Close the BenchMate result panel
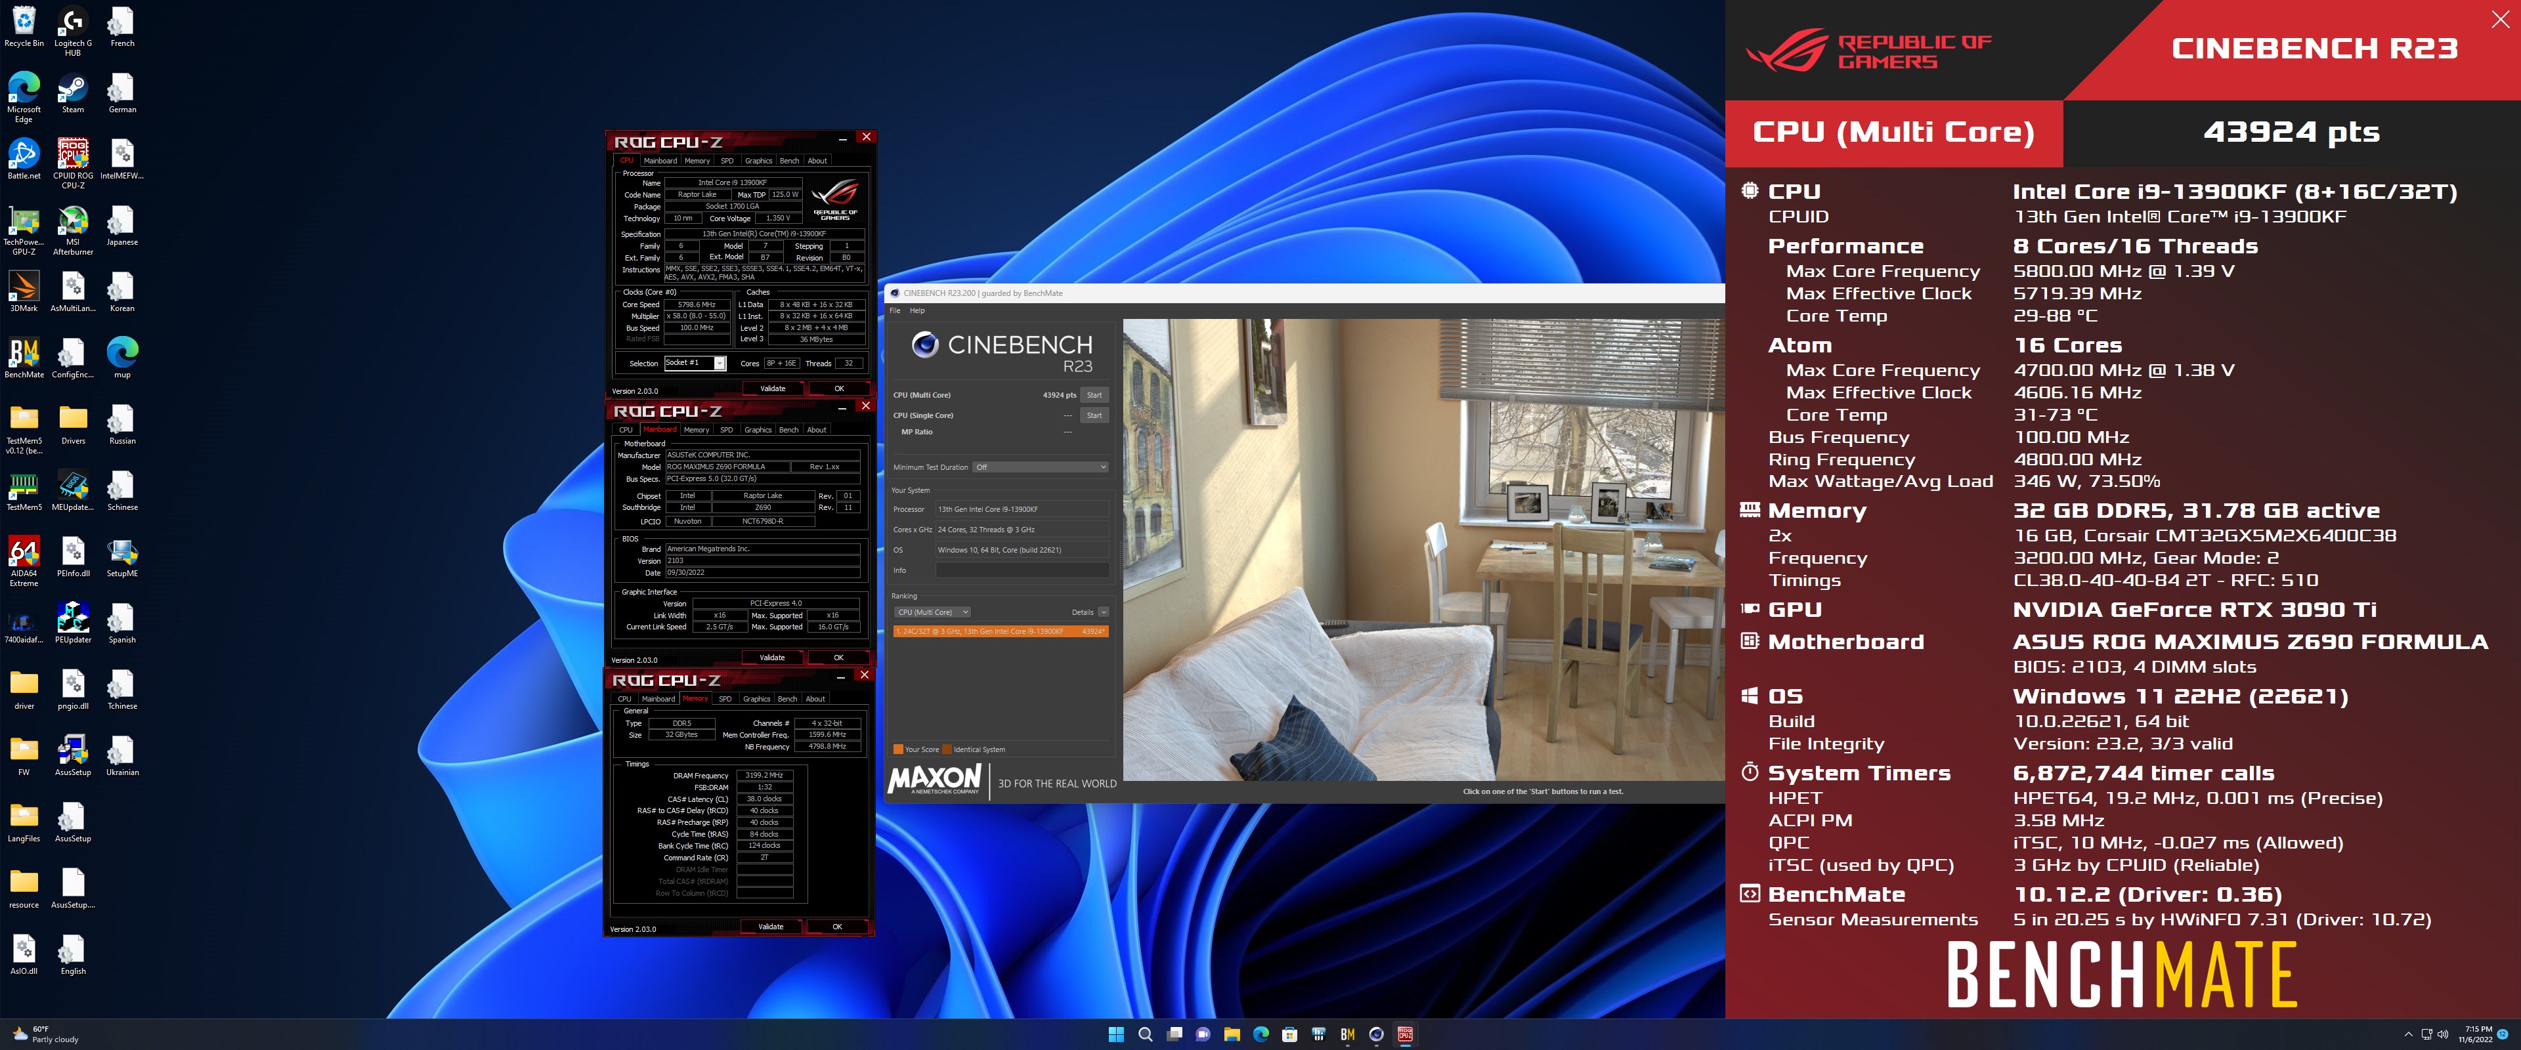2521x1050 pixels. click(x=2499, y=20)
